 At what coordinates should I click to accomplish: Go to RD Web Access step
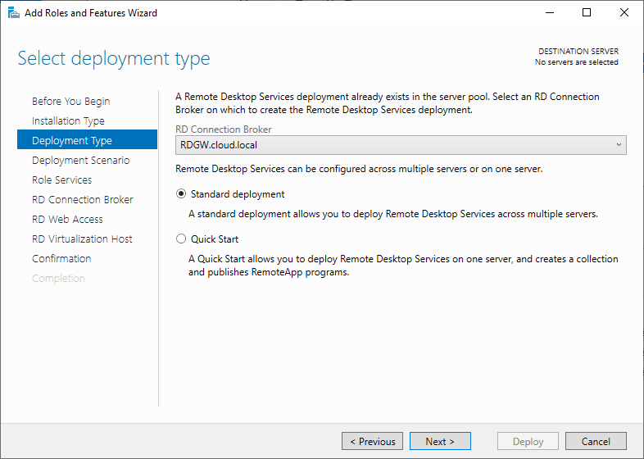67,220
